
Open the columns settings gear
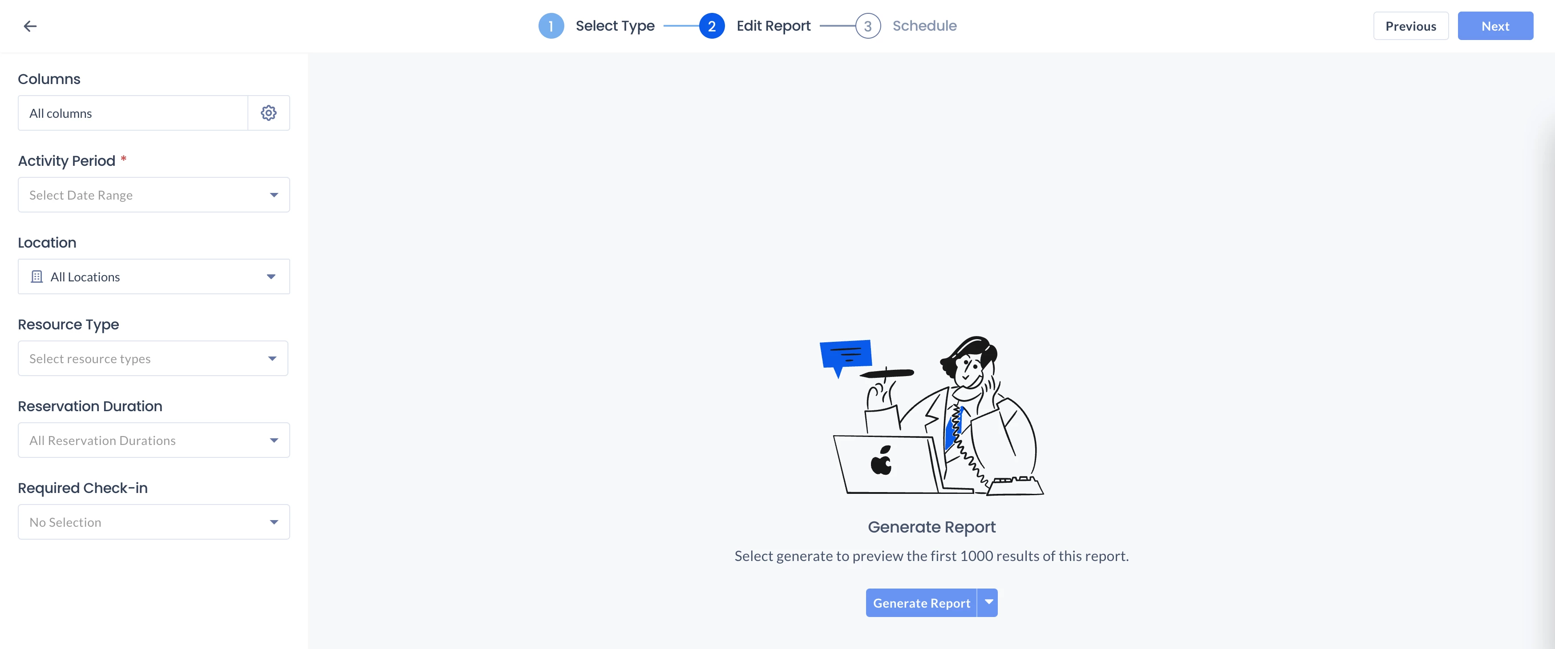[x=269, y=113]
